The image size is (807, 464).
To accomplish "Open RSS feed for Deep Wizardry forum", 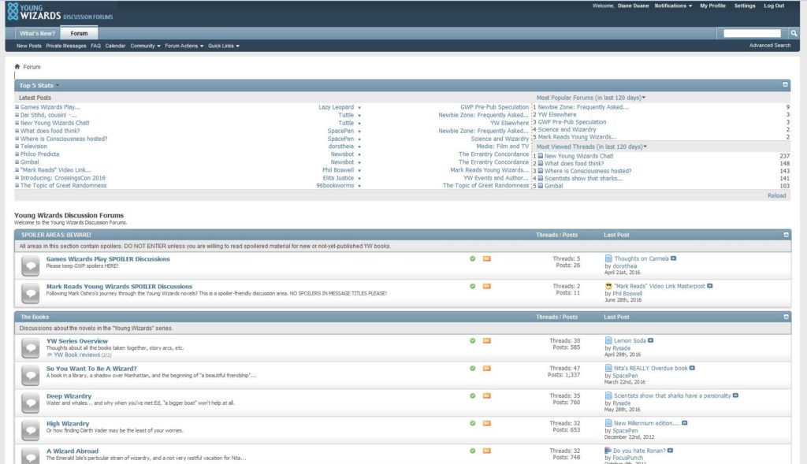I will pos(486,395).
